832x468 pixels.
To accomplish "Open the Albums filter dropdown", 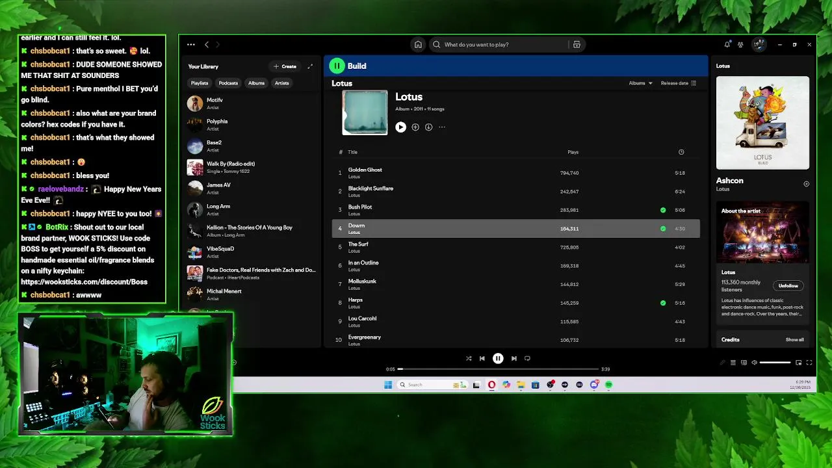I will point(640,83).
